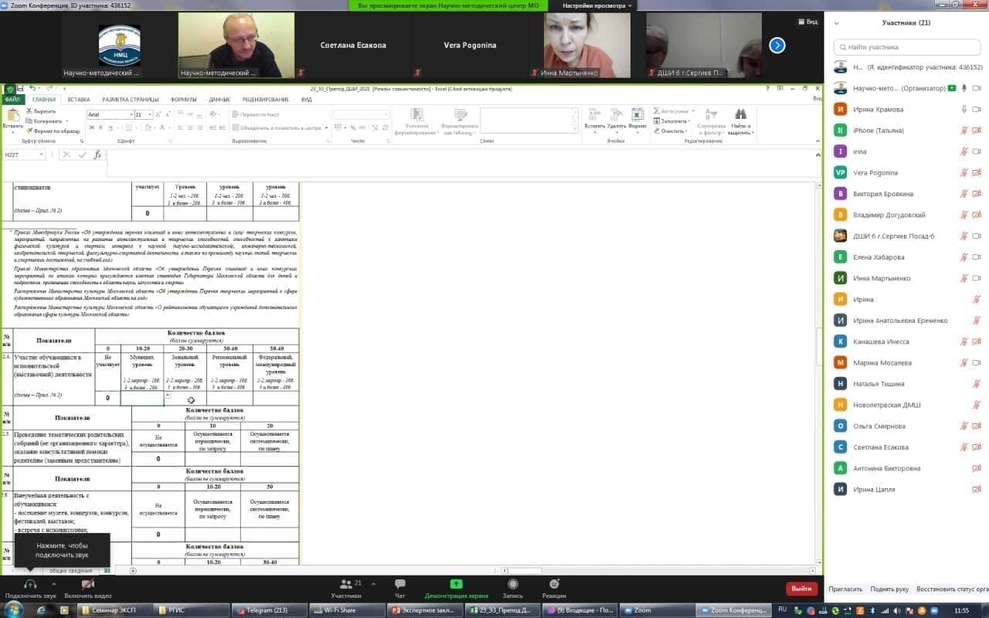Click the Копировать copy command
This screenshot has width=989, height=618.
45,121
